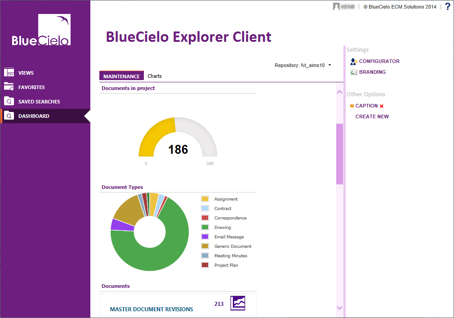Screen dimensions: 454x318
Task: Open the CONFIGURATOR link
Action: 379,62
